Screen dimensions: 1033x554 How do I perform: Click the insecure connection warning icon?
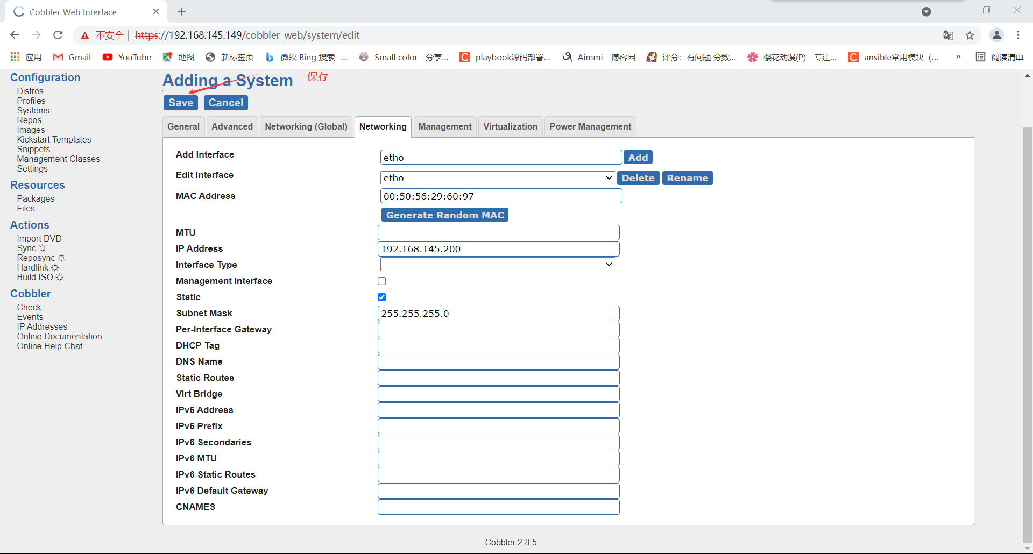point(85,35)
